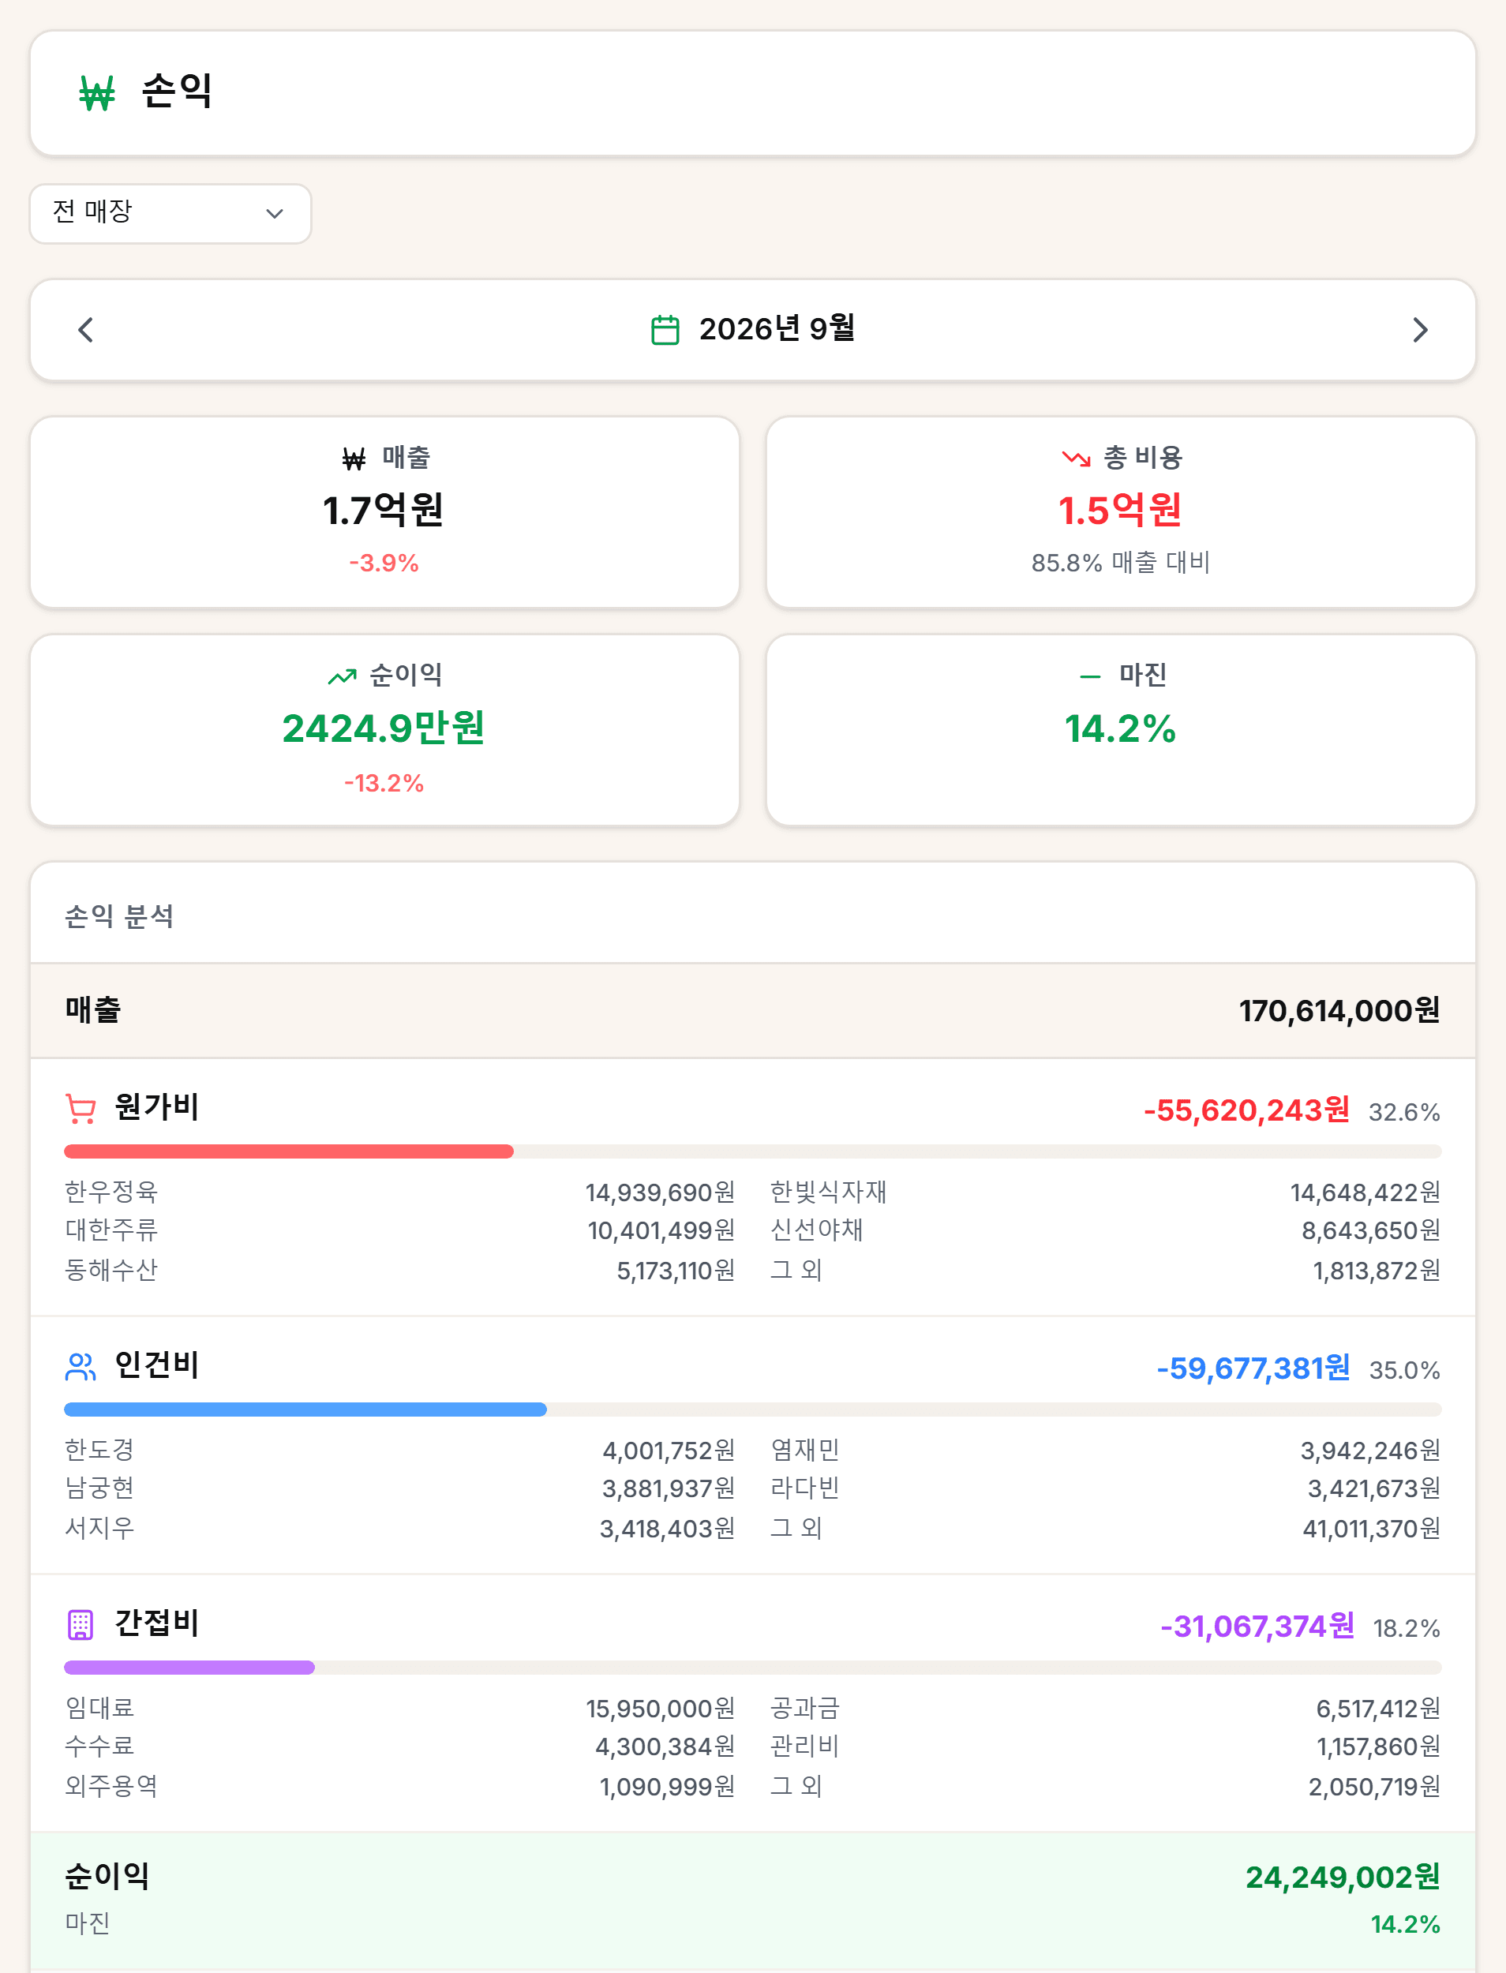Click the dash icon in 마진 card
The height and width of the screenshot is (1973, 1506).
click(x=1090, y=677)
